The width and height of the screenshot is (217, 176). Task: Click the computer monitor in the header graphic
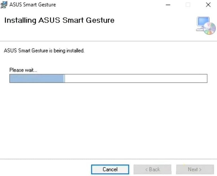pos(203,22)
